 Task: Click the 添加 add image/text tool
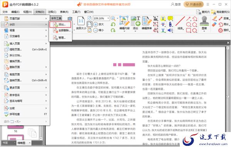pos(136,23)
